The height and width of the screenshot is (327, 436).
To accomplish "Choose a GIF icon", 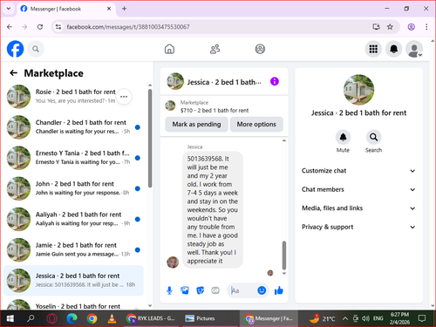I will pyautogui.click(x=215, y=290).
